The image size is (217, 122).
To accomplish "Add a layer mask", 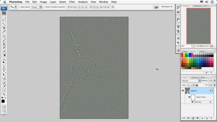I will coord(193,118).
